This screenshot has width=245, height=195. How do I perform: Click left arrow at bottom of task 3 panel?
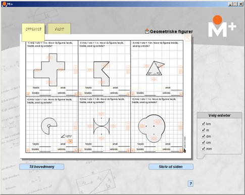[133, 94]
